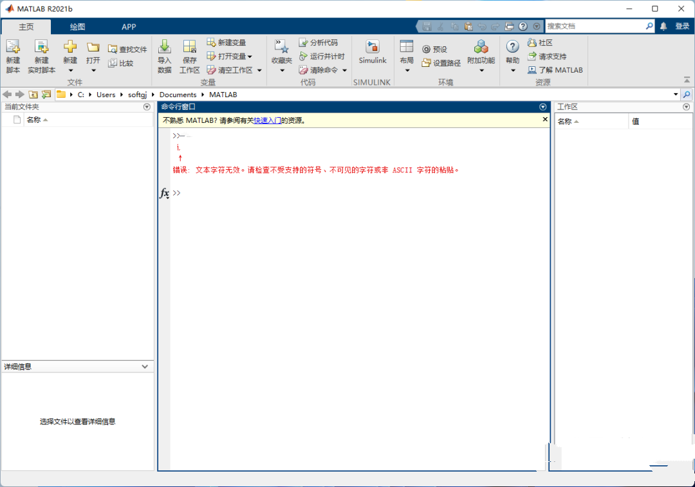The height and width of the screenshot is (487, 695).
Task: Clear the workspace using 清空工作区
Action: [x=230, y=70]
